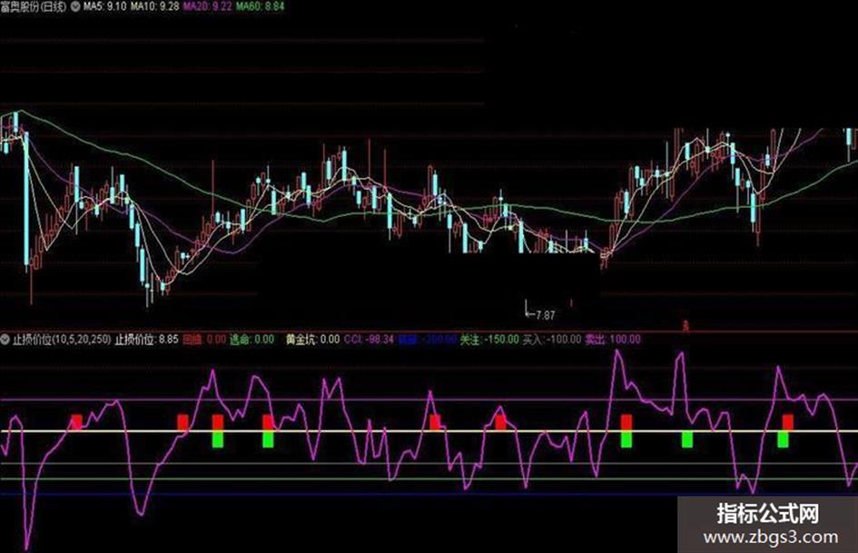Click the stock name title with (日线)
The image size is (858, 553).
[34, 6]
